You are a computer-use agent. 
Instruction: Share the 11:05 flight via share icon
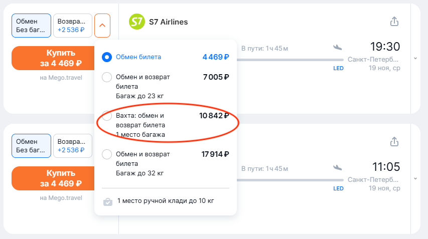[x=394, y=142]
